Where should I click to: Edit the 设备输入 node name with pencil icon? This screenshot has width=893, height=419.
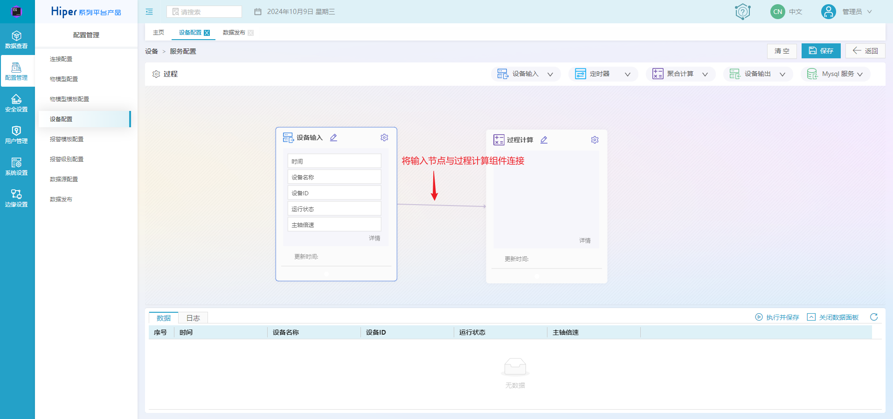(333, 137)
